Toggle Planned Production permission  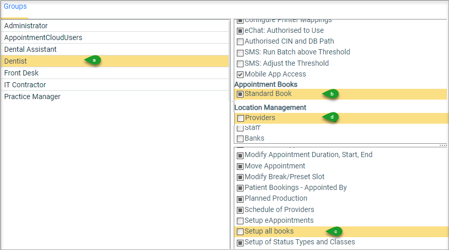pos(240,199)
